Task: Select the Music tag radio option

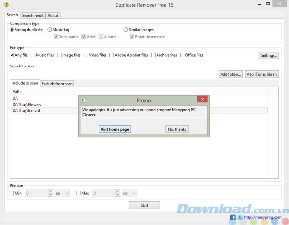Action: click(50, 30)
